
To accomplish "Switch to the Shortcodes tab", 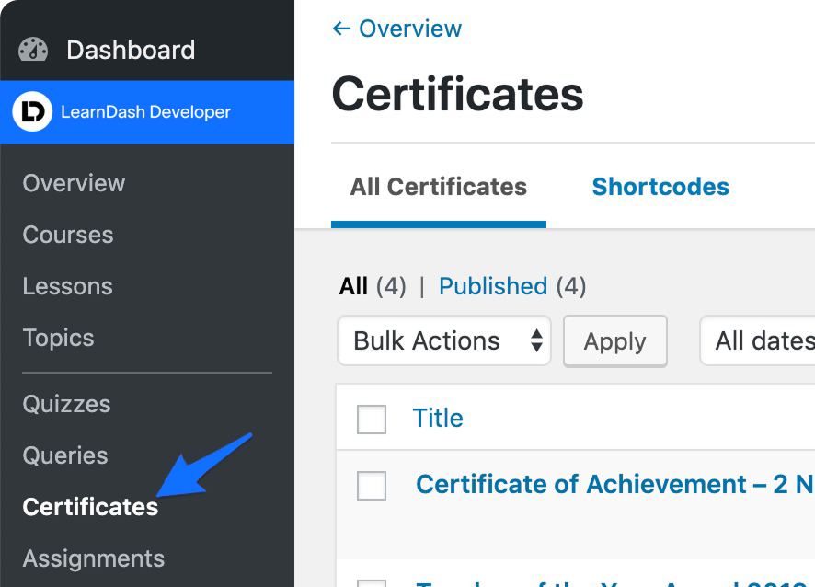I will click(660, 187).
